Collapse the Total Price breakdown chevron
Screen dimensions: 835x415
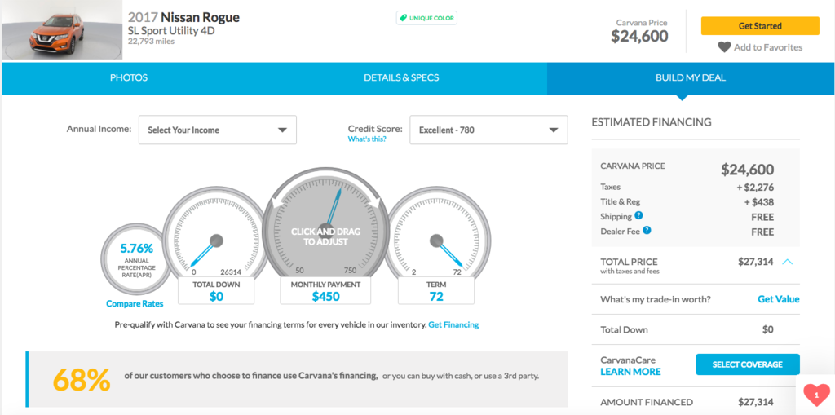(x=788, y=262)
